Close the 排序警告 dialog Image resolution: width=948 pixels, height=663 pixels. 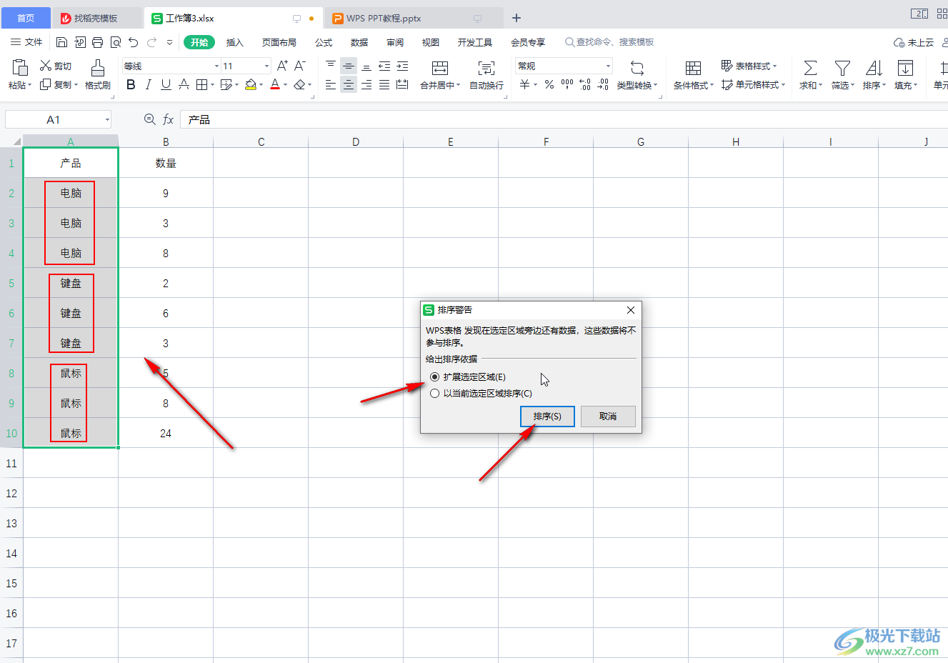point(631,310)
